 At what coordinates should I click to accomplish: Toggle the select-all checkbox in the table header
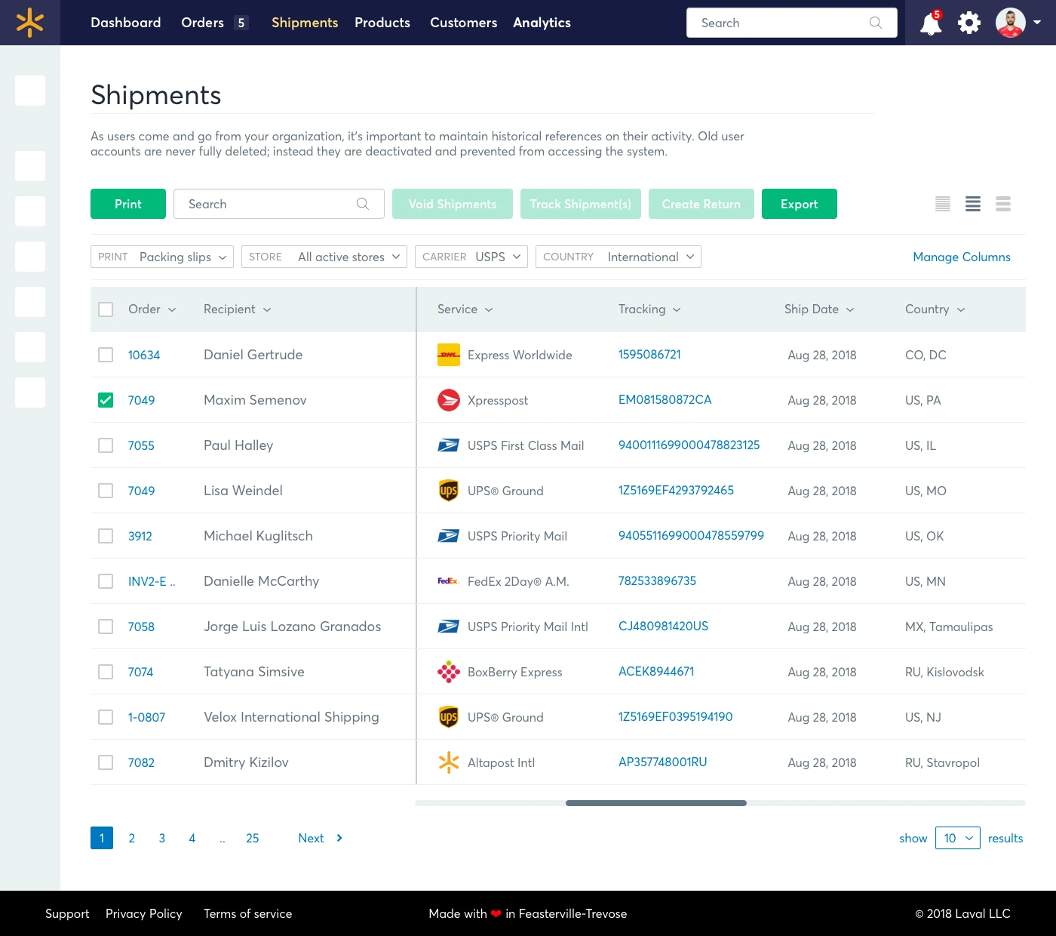[x=106, y=309]
